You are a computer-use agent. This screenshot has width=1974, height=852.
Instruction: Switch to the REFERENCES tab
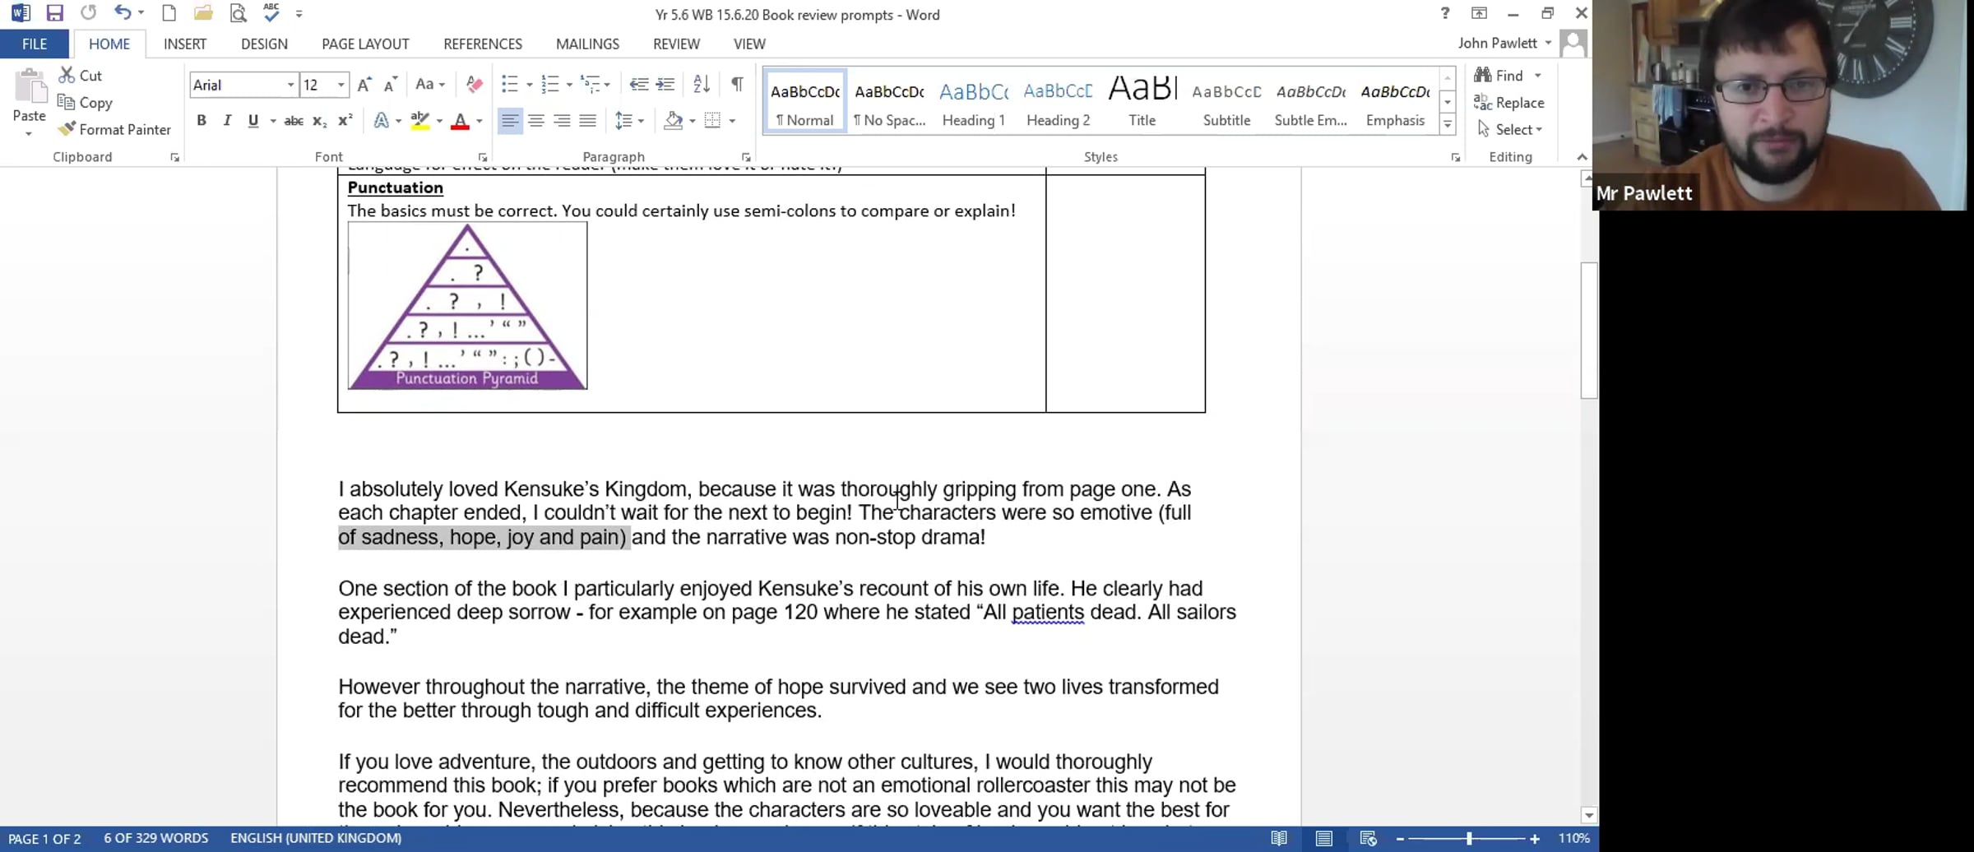(483, 44)
